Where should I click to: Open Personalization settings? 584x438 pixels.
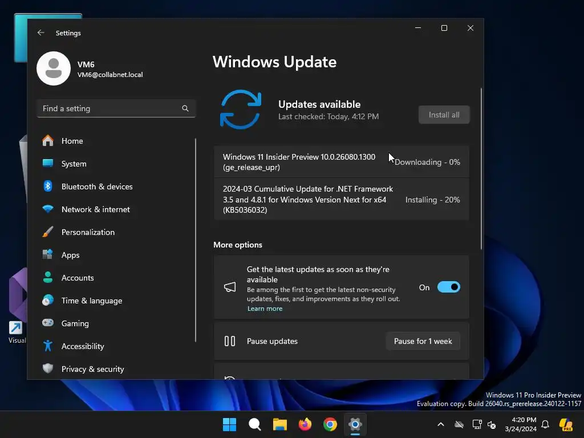(116, 232)
